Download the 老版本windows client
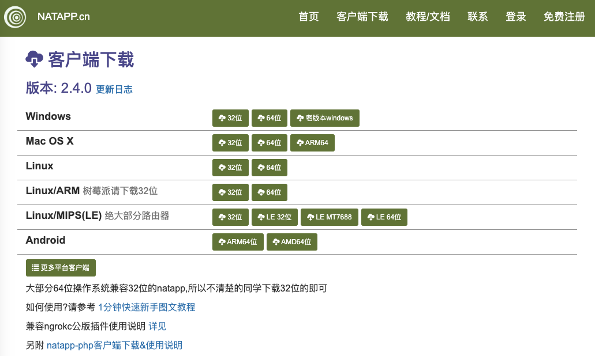595x356 pixels. click(x=325, y=118)
